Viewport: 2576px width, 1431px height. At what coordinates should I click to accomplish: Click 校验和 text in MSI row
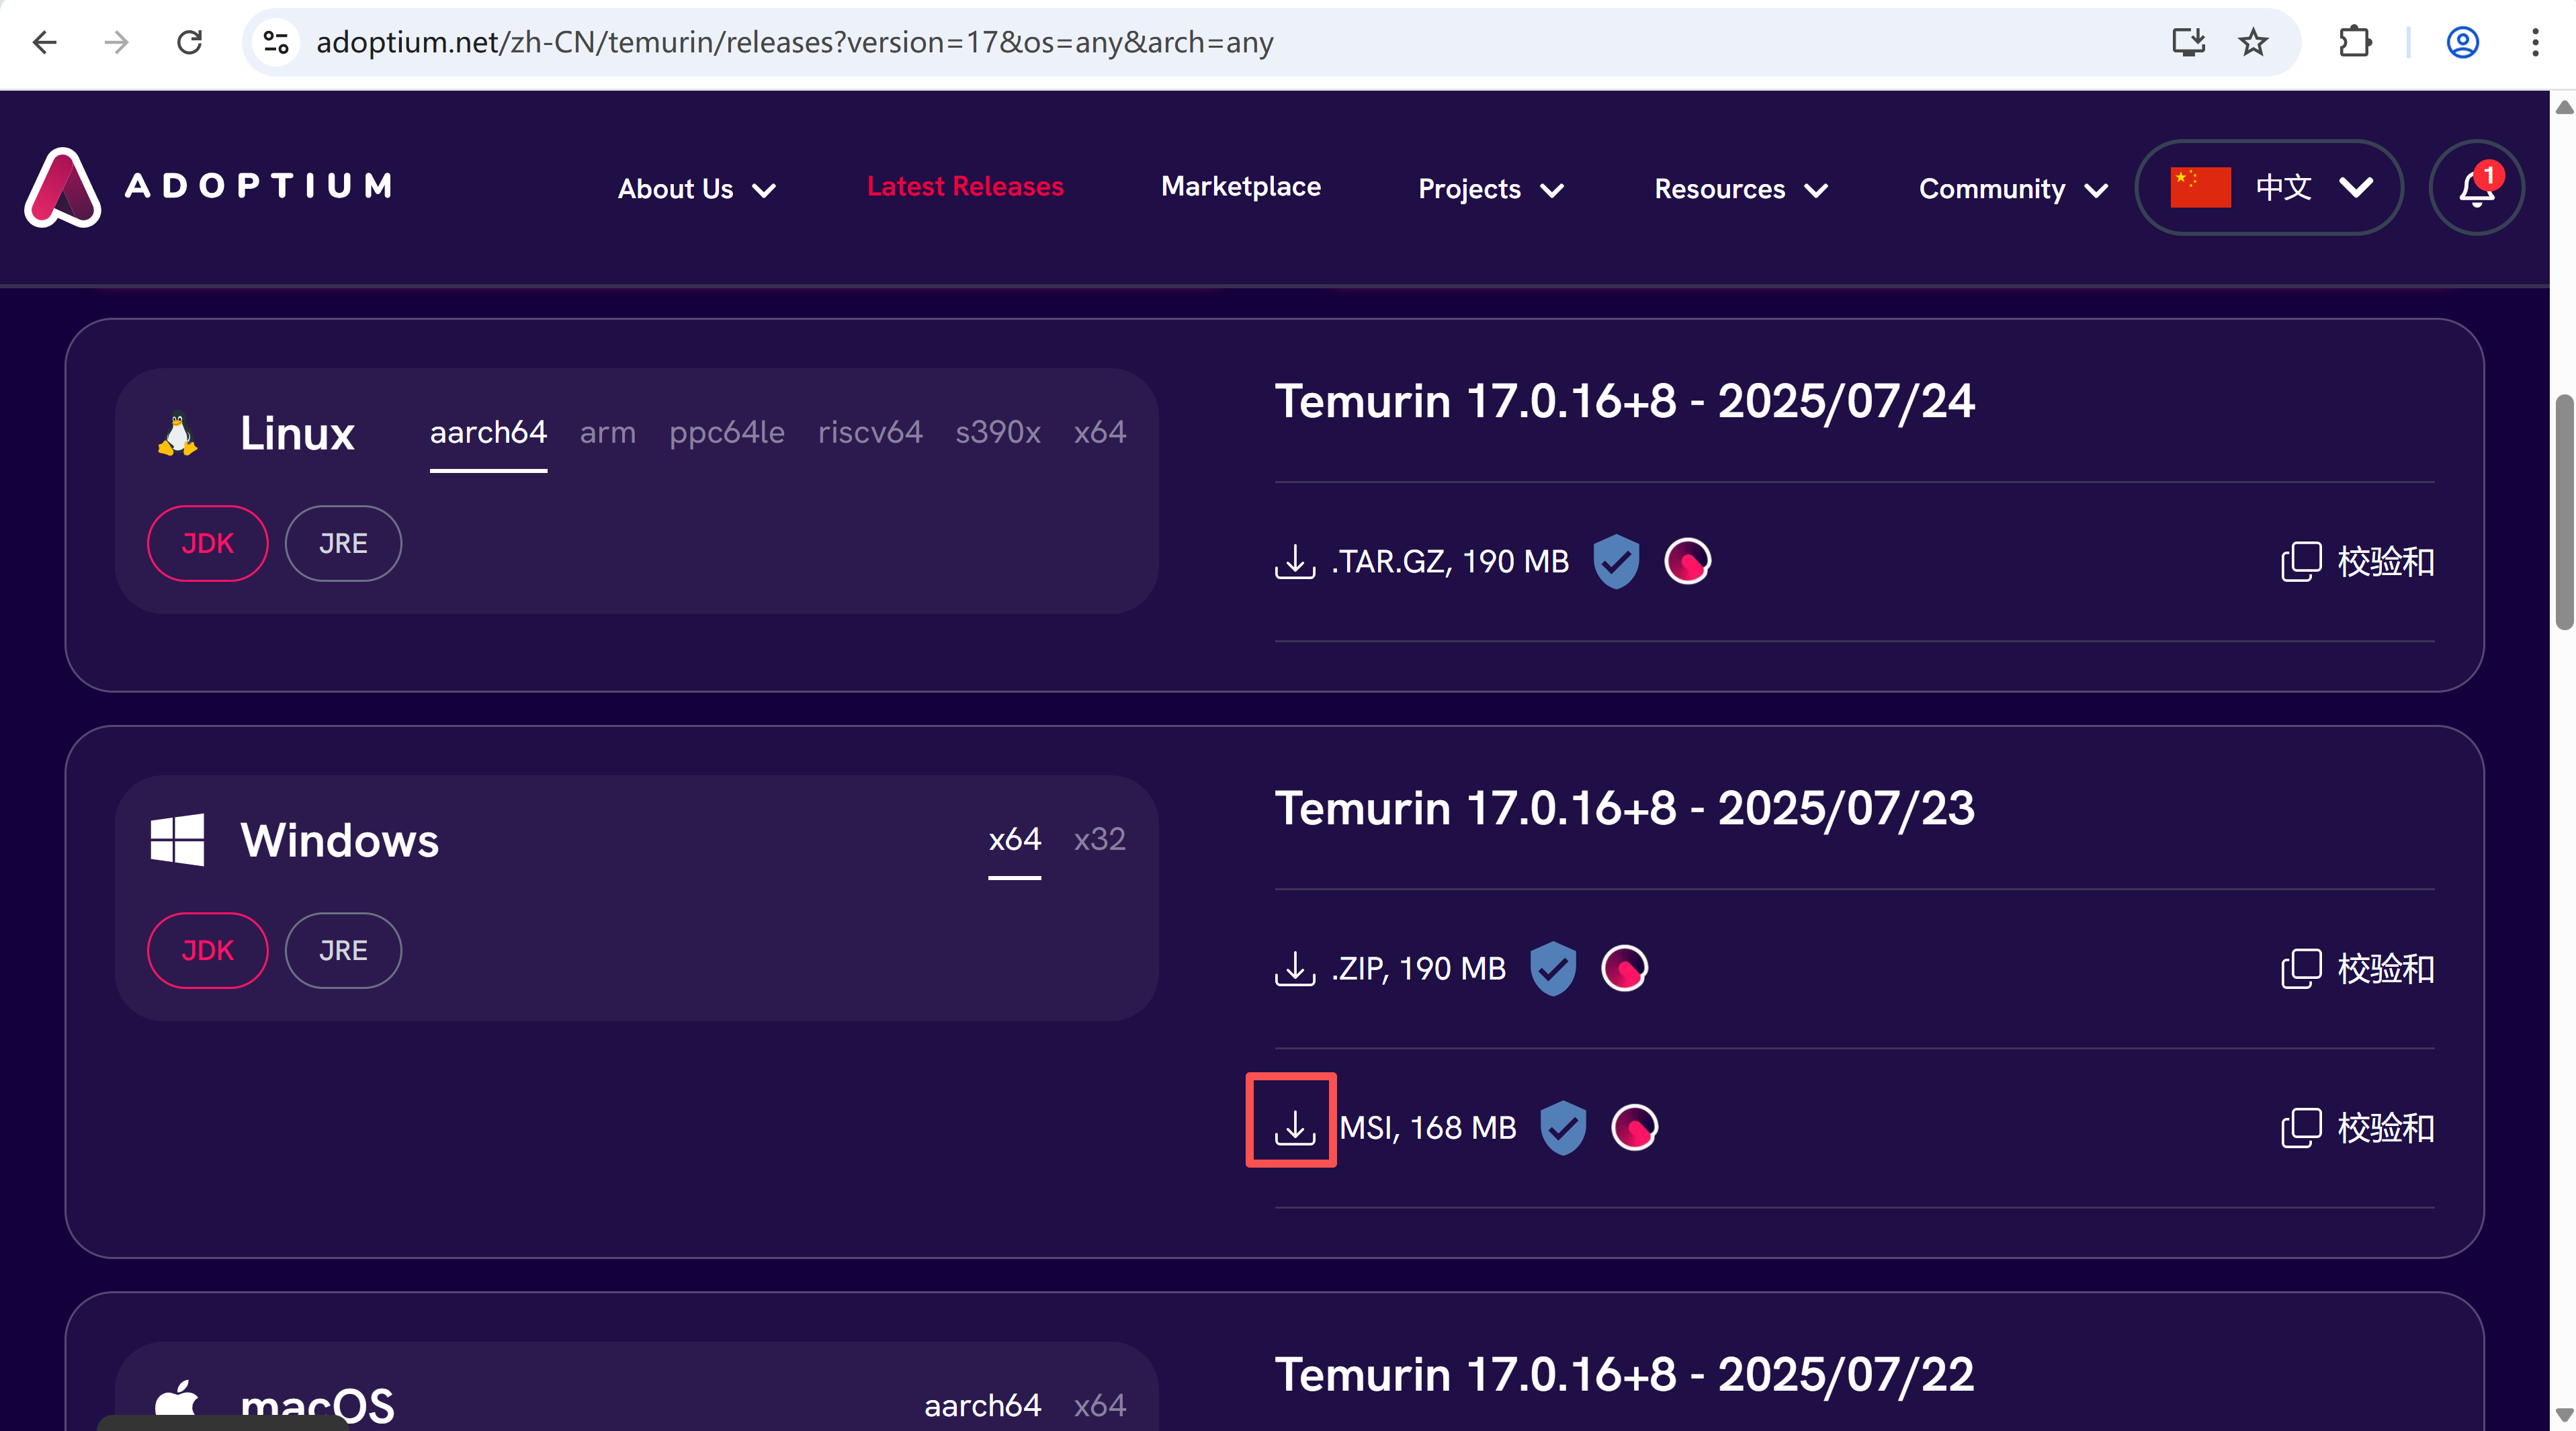point(2385,1128)
